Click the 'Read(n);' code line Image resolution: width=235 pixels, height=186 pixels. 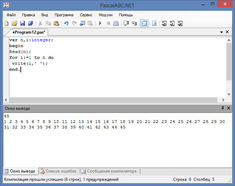click(x=20, y=52)
